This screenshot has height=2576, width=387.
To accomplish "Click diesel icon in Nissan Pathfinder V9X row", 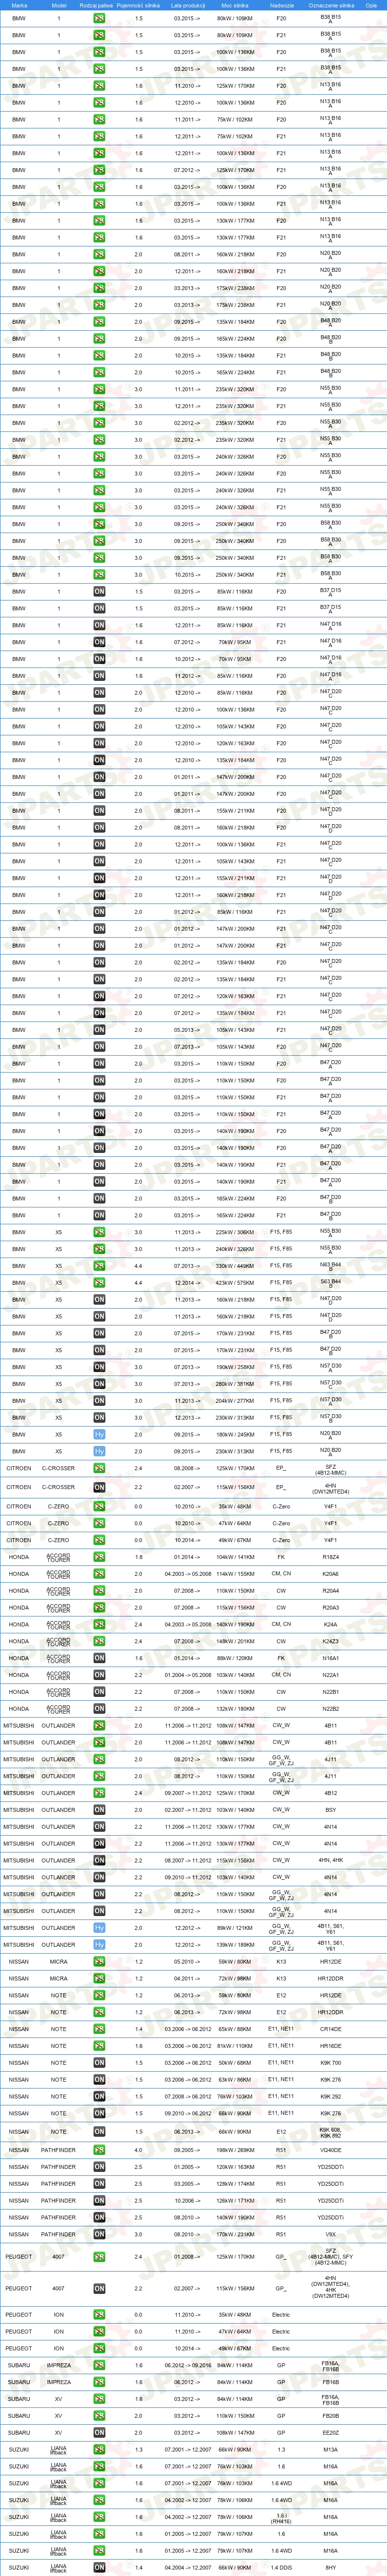I will tap(99, 2234).
